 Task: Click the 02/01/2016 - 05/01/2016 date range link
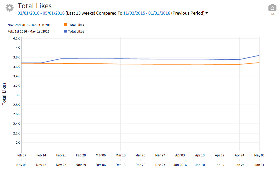click(41, 13)
